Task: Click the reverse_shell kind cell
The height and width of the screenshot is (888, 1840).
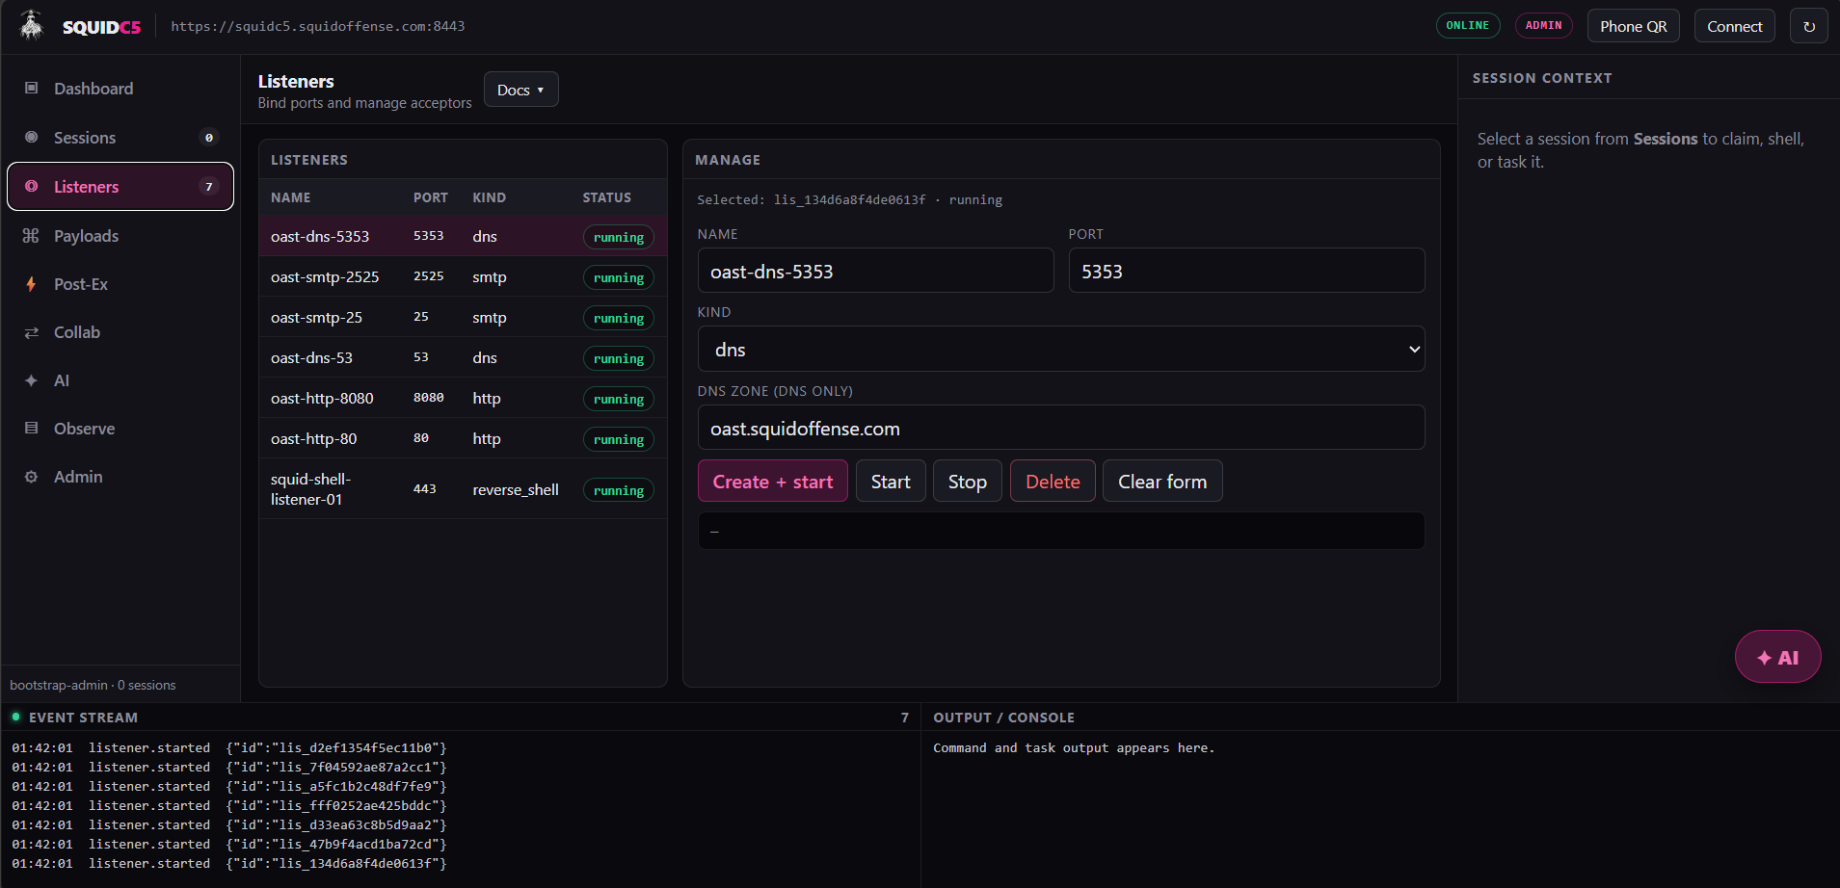Action: pos(516,489)
